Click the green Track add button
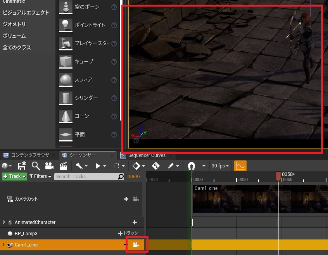 pyautogui.click(x=14, y=176)
